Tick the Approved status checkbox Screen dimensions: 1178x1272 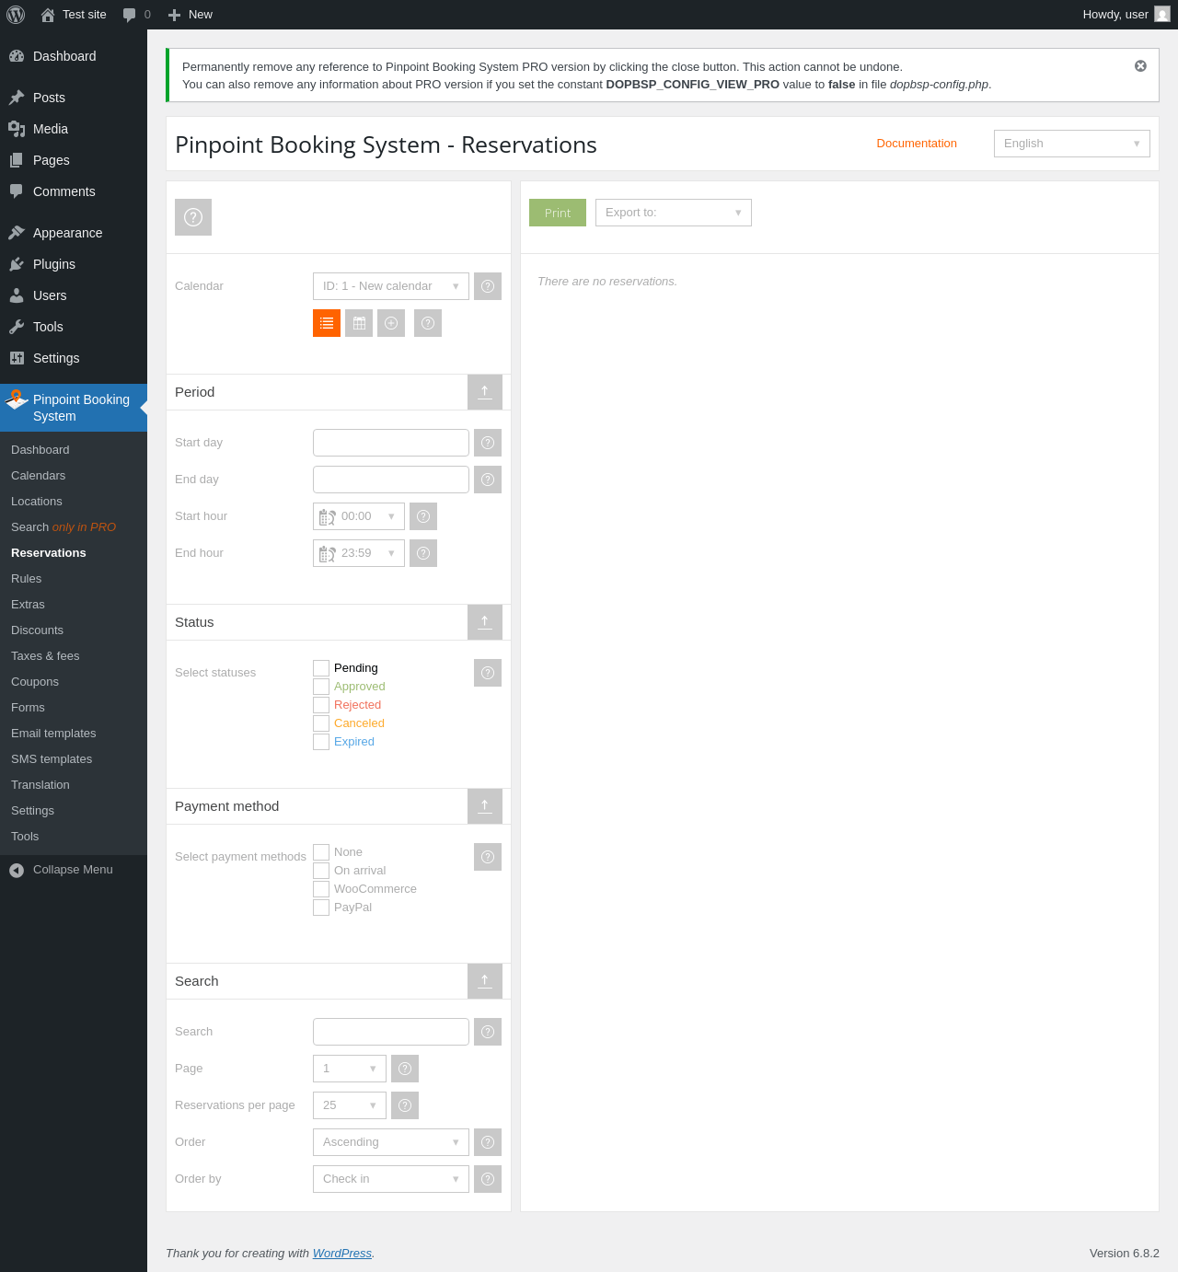321,687
